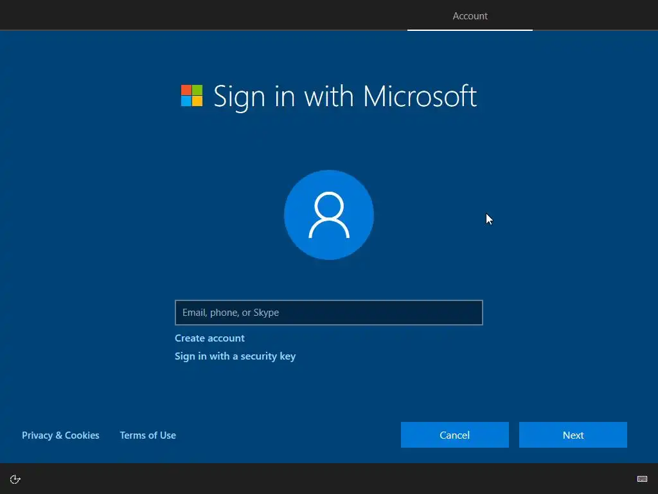Choose Sign in with a security key
658x494 pixels.
(x=235, y=356)
